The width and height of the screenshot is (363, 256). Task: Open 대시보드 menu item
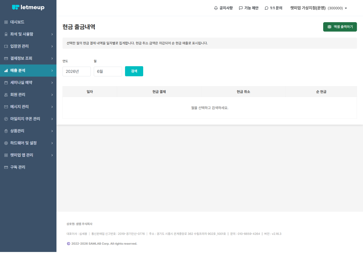28,22
